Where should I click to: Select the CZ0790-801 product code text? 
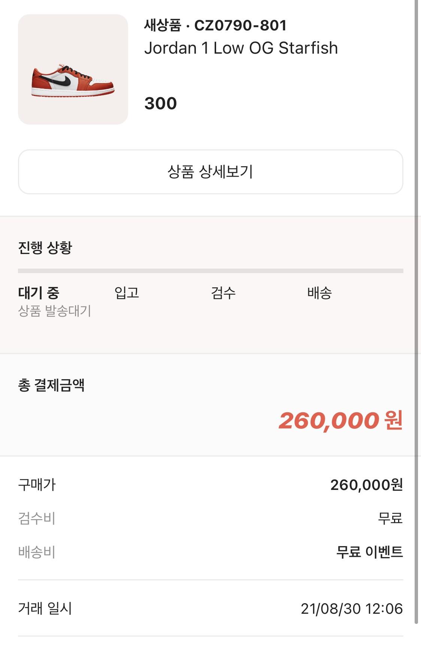tap(240, 26)
